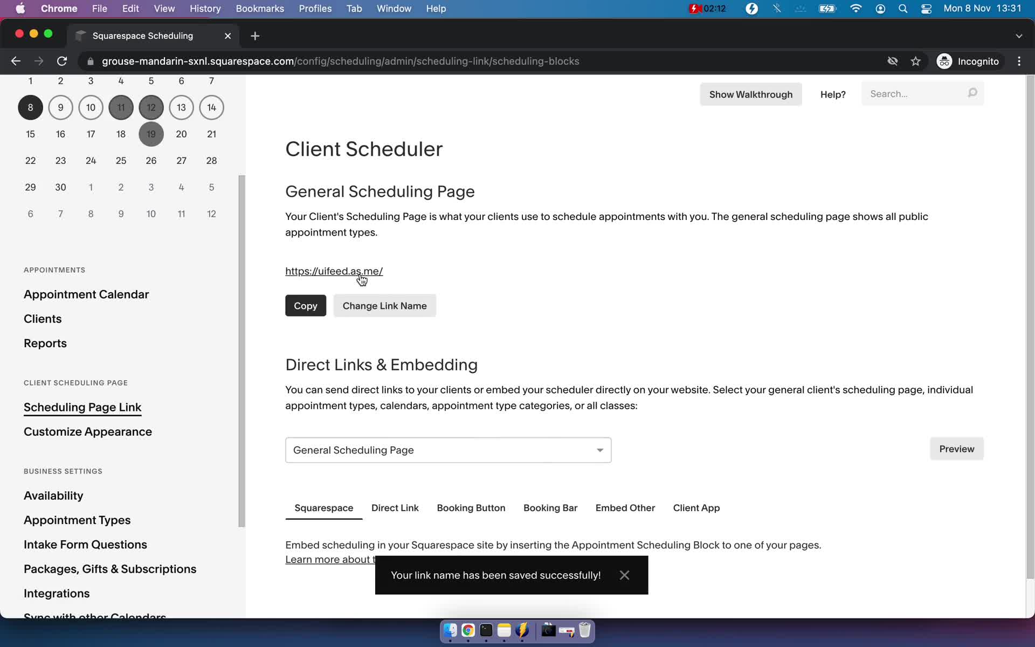Open Reports in sidebar

pos(45,343)
